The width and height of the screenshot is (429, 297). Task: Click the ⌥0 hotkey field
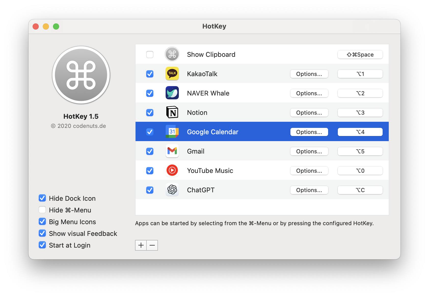tap(360, 171)
